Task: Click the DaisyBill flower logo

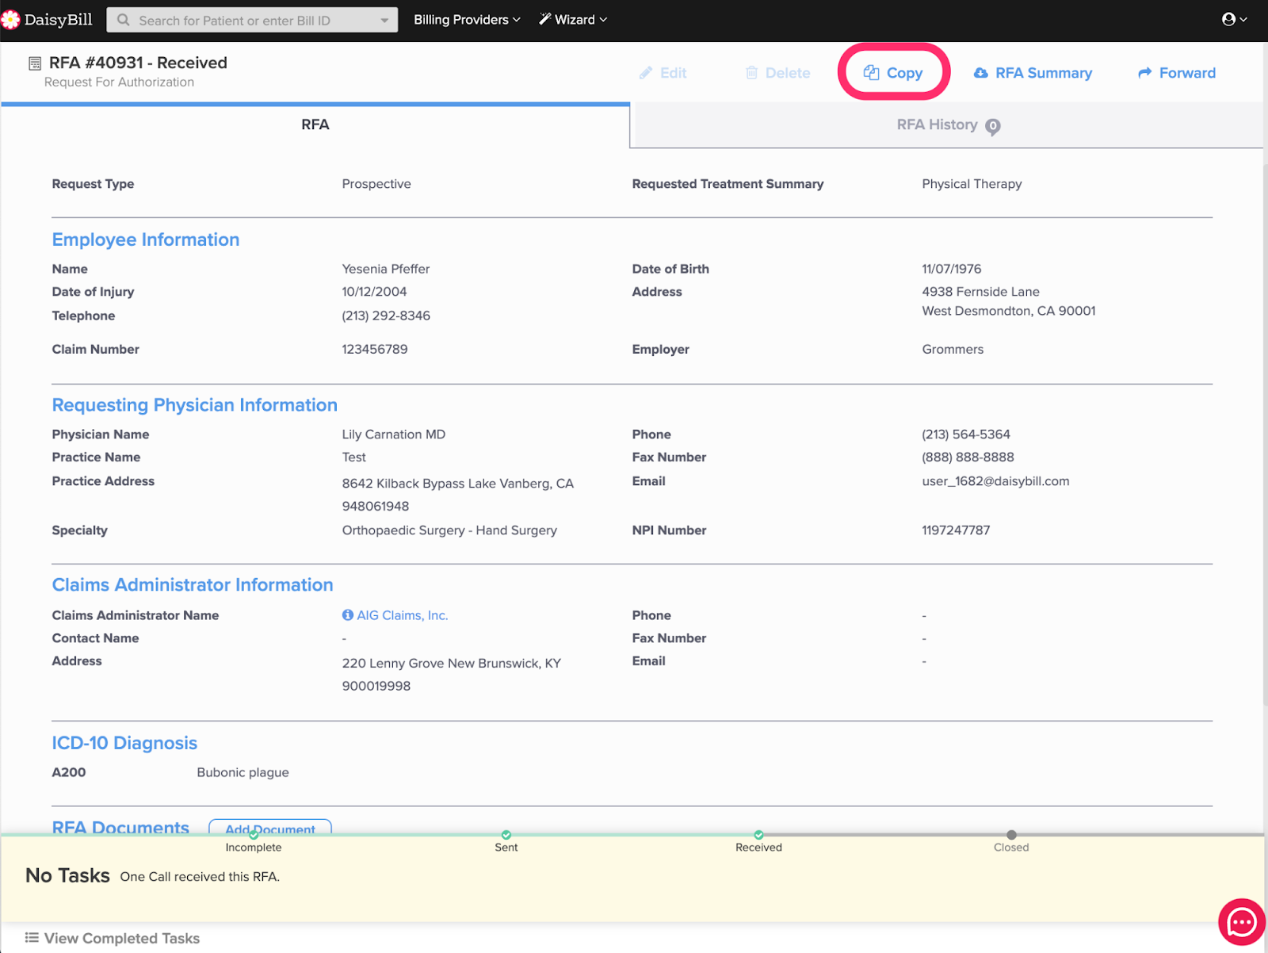Action: pos(11,20)
